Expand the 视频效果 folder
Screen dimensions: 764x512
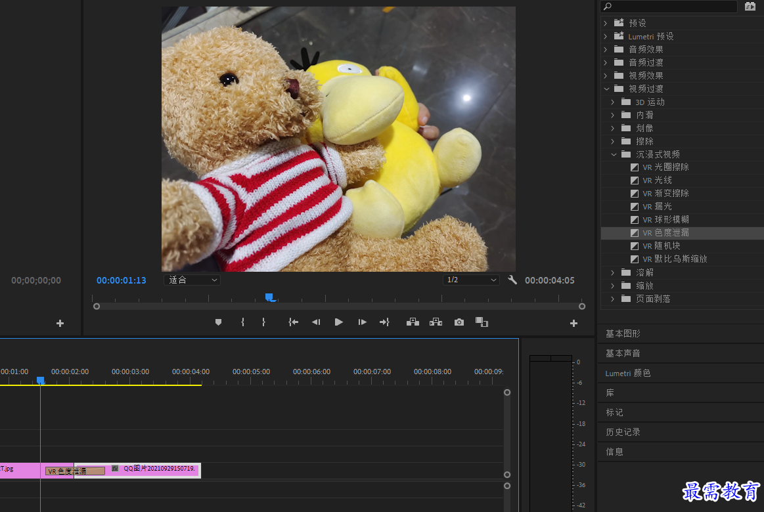[x=606, y=75]
